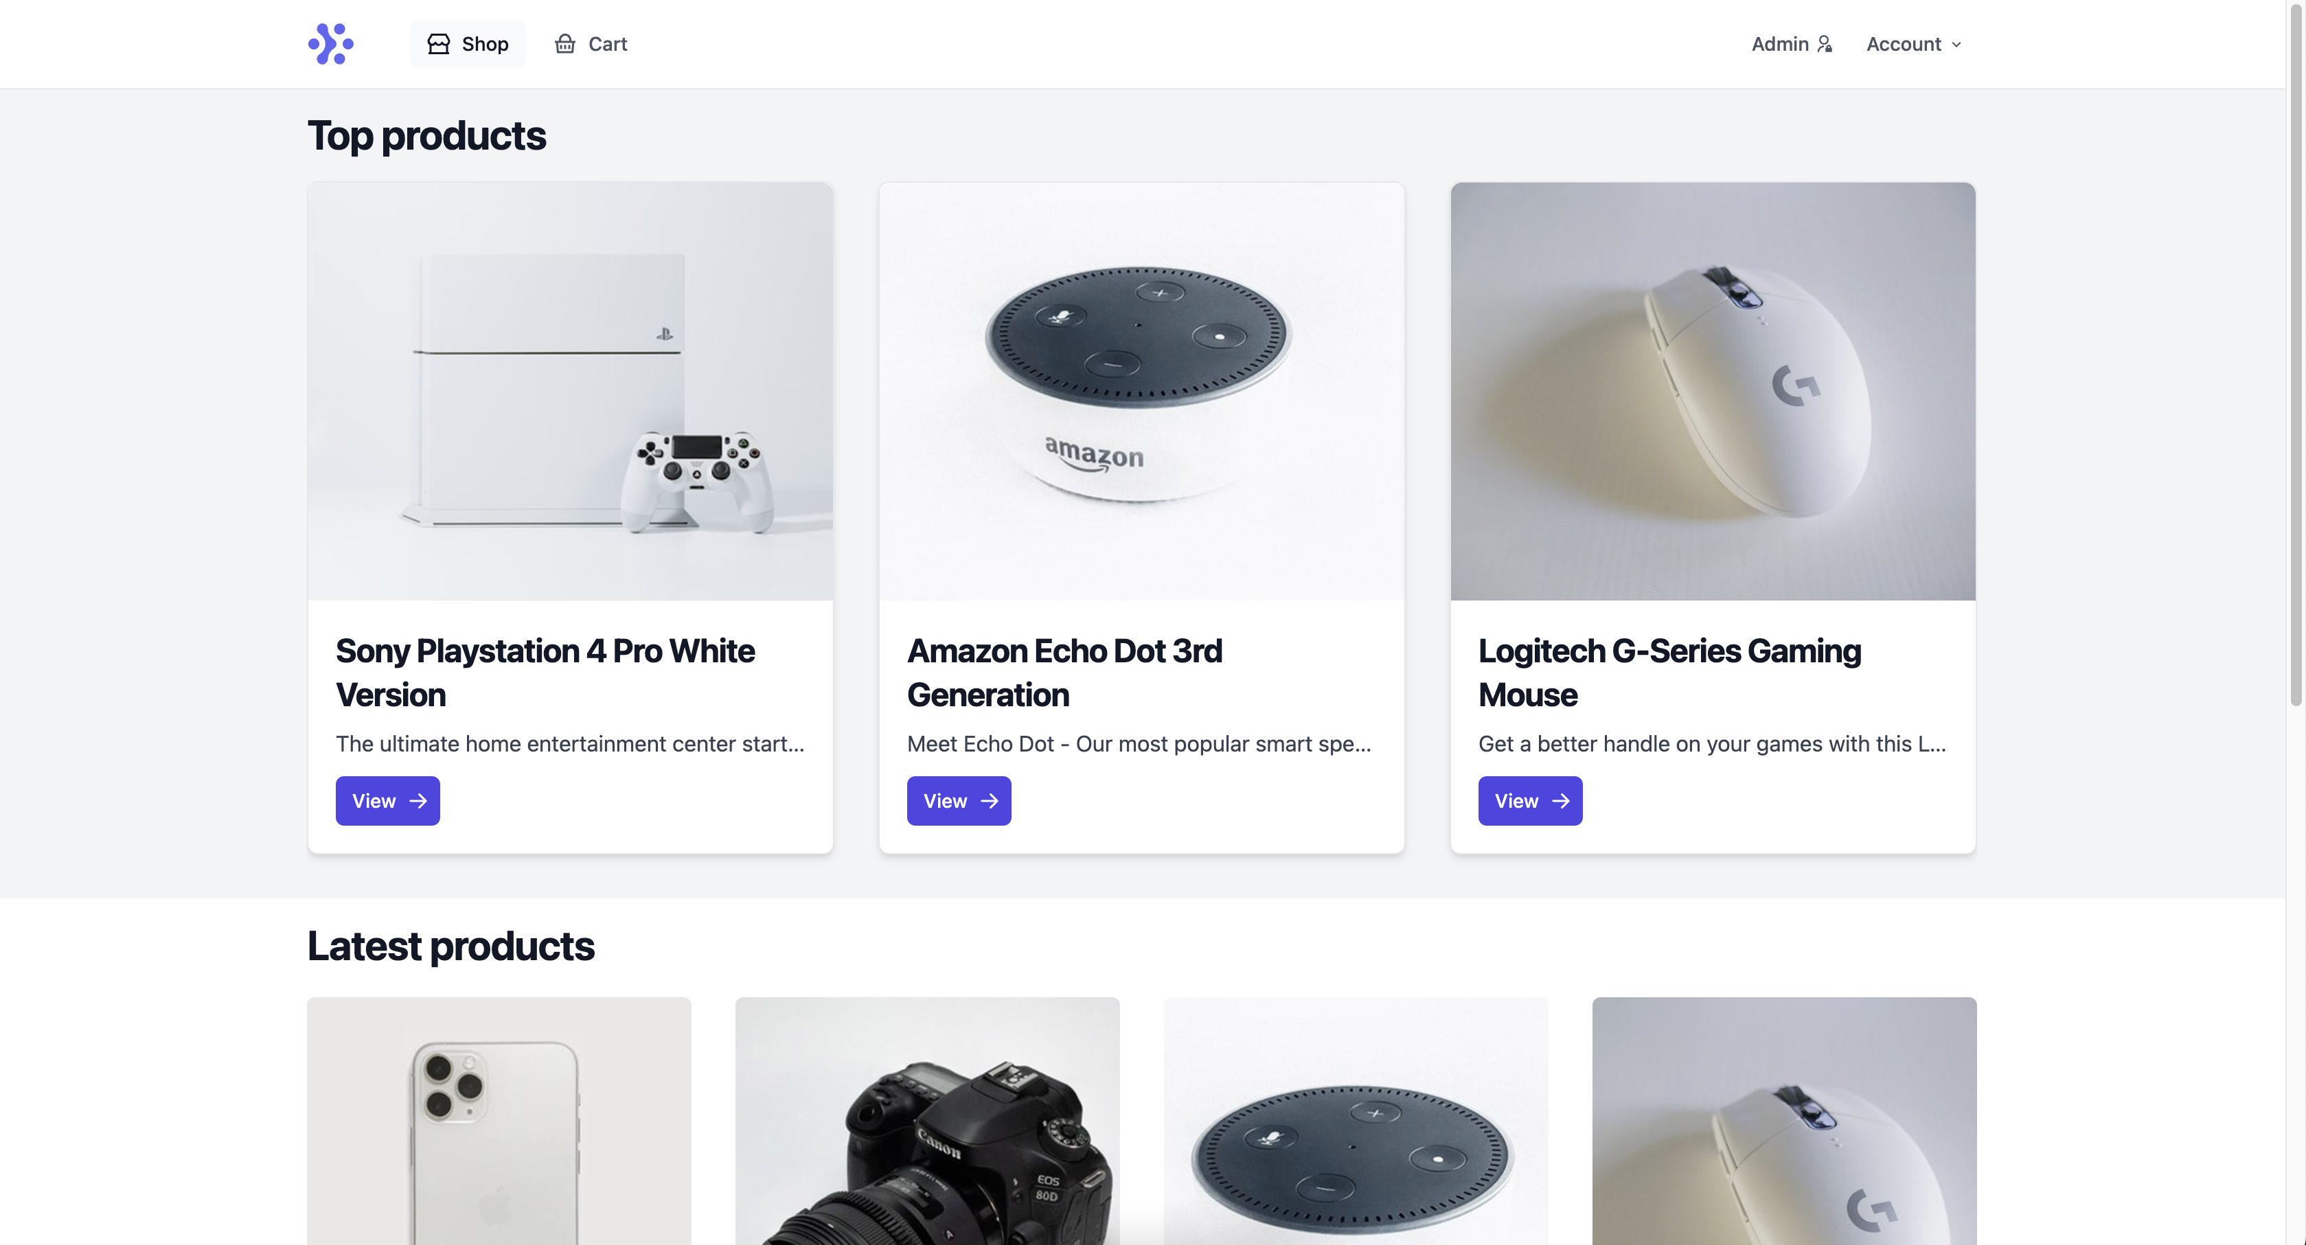Click the cart navigation icon

564,43
